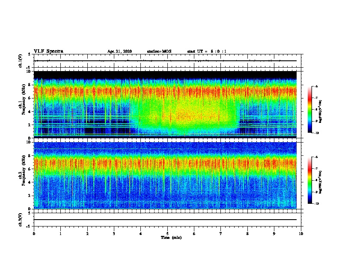Viewport: 339px width, 262px height.
Task: Click the ch.3 voltage waveform trace
Action: pyautogui.click(x=165, y=220)
